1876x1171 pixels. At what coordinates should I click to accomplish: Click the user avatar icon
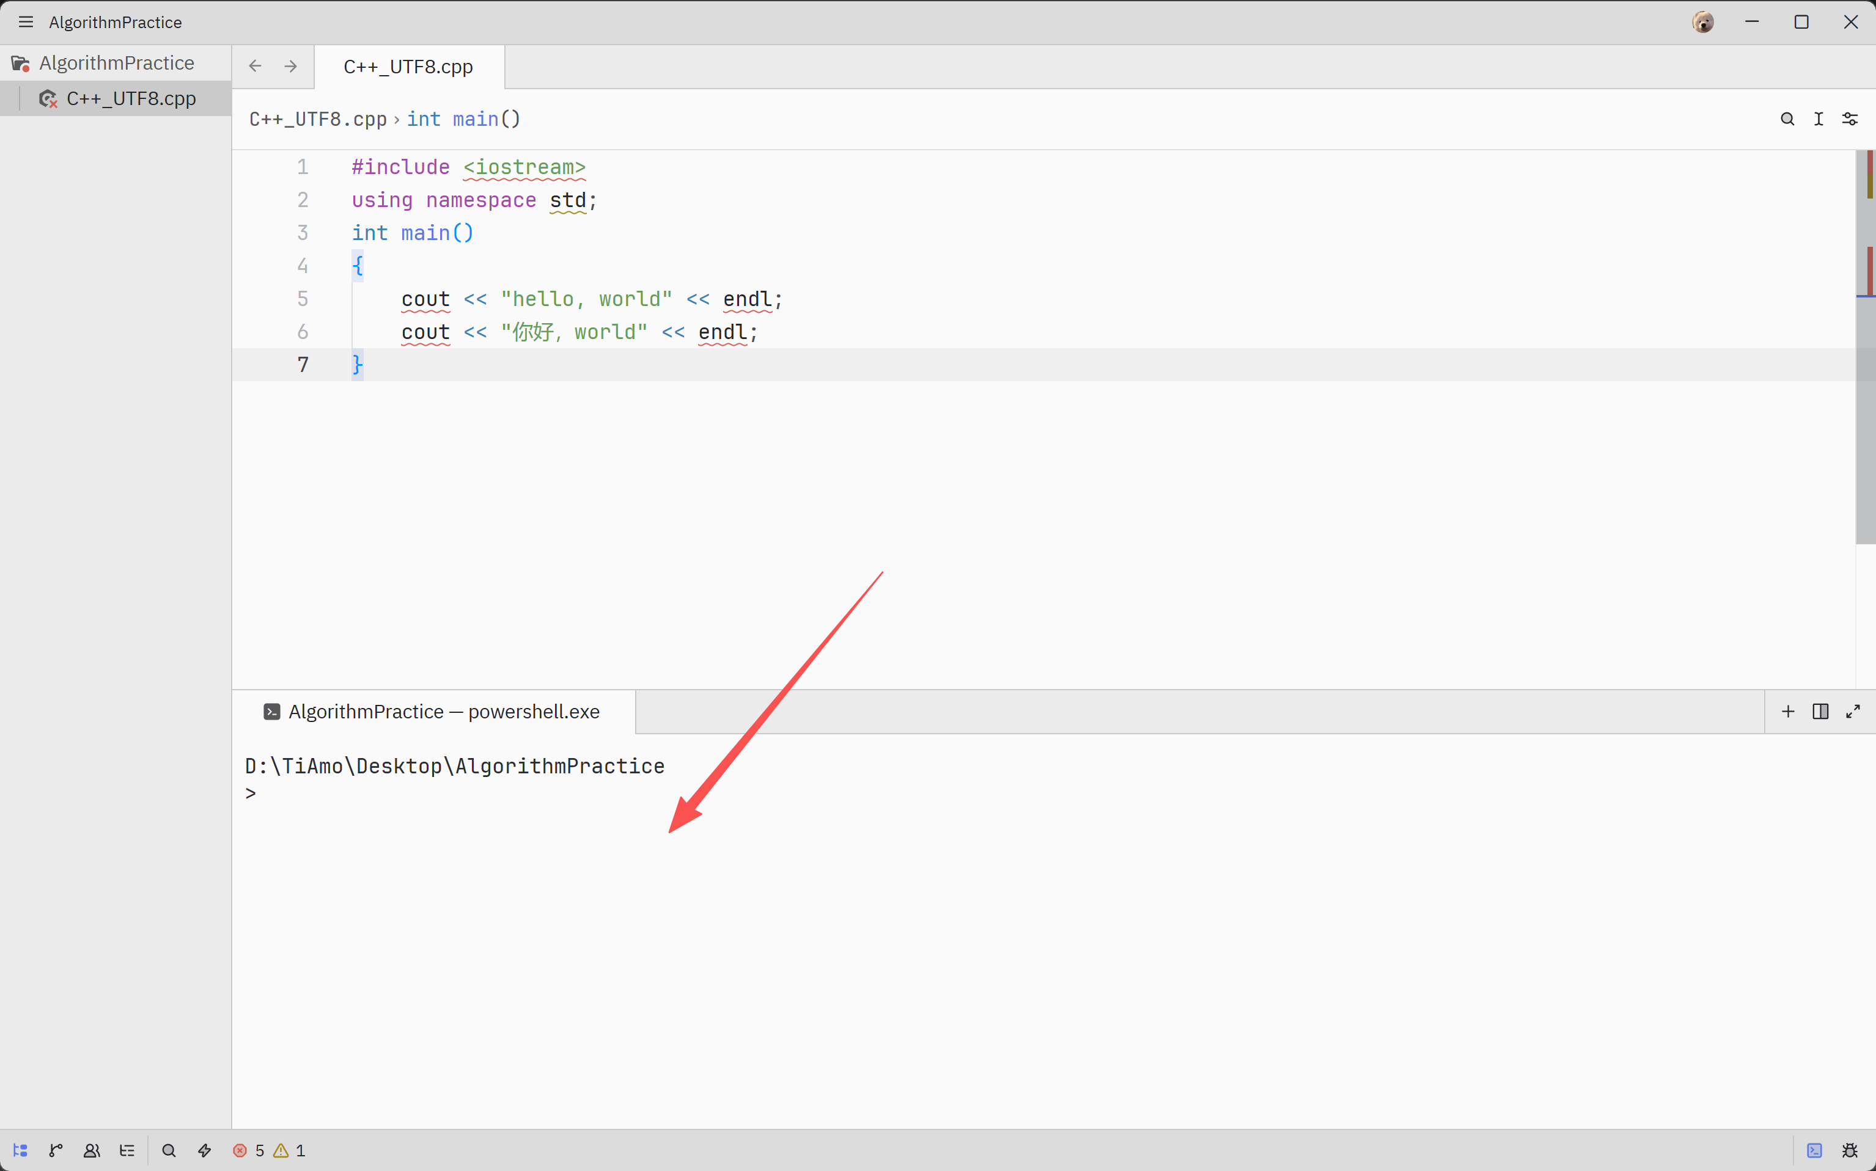point(1702,22)
